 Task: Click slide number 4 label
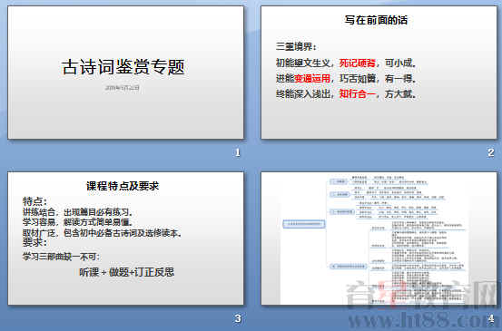(491, 318)
